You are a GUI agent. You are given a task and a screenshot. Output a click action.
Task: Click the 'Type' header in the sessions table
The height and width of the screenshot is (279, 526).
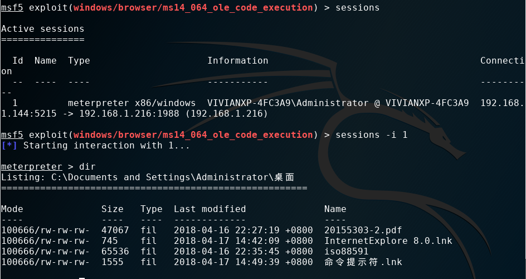point(79,60)
